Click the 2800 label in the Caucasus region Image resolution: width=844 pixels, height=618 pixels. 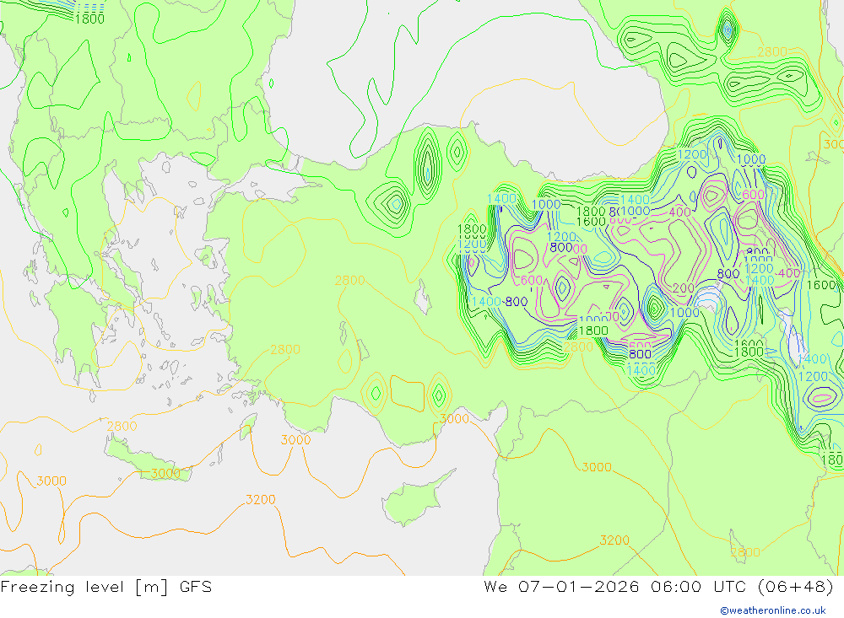click(x=772, y=51)
